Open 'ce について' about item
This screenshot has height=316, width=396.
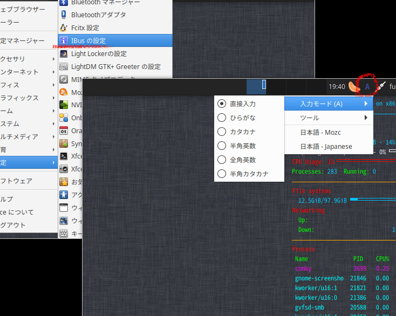pos(29,212)
